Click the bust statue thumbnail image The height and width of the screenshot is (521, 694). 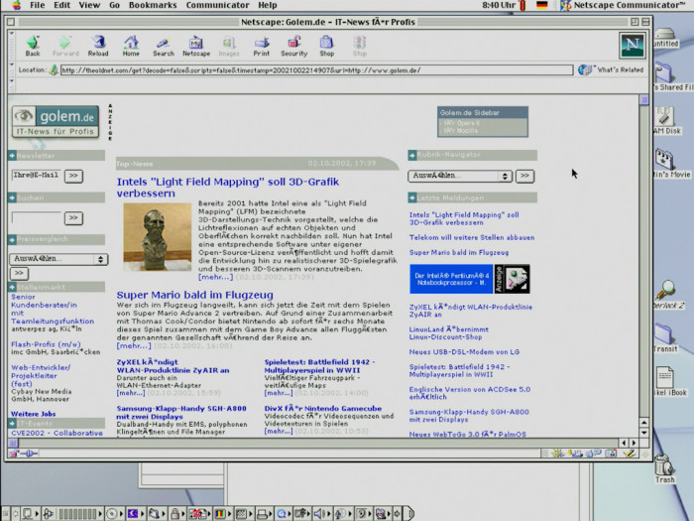click(x=157, y=237)
